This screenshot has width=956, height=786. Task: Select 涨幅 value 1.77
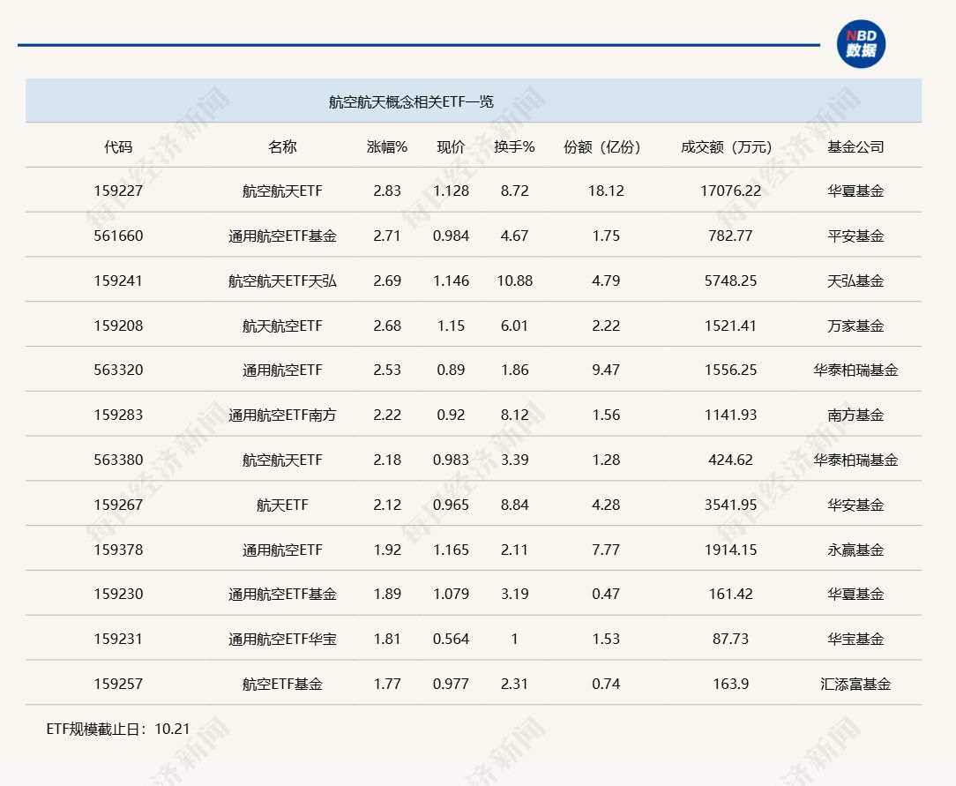coord(387,685)
